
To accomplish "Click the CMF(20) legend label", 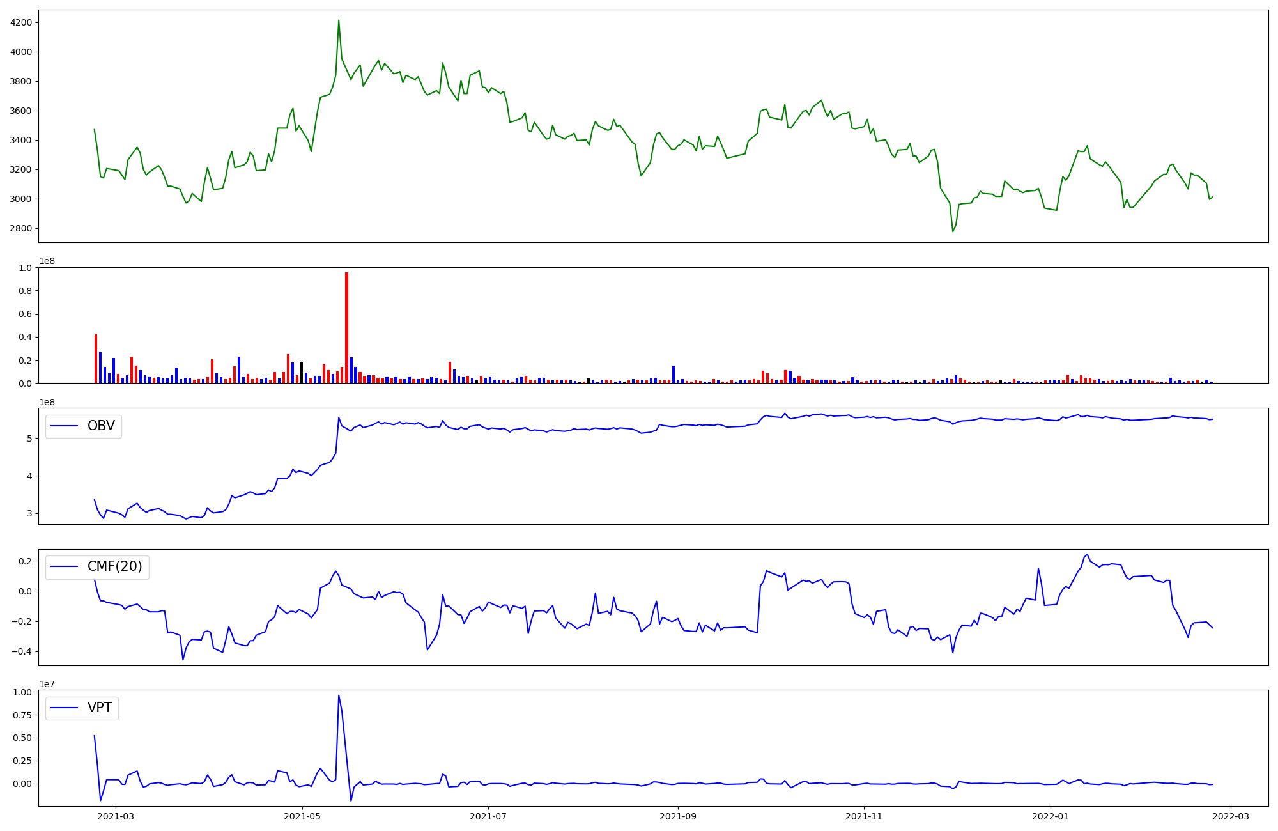I will 114,567.
